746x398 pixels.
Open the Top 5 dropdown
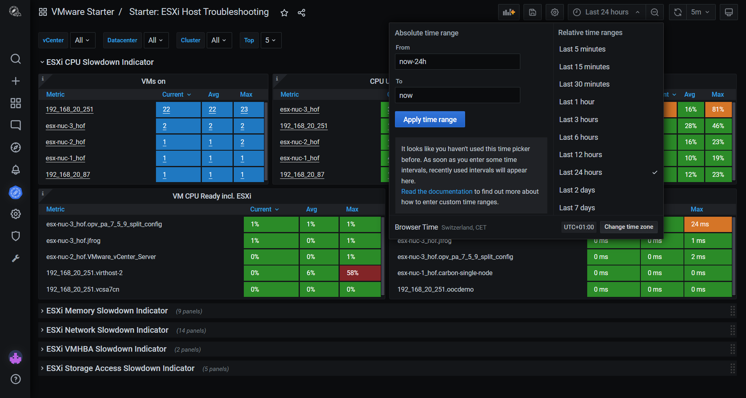(271, 40)
